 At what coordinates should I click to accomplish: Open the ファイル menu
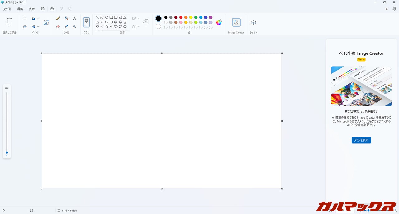click(x=7, y=9)
